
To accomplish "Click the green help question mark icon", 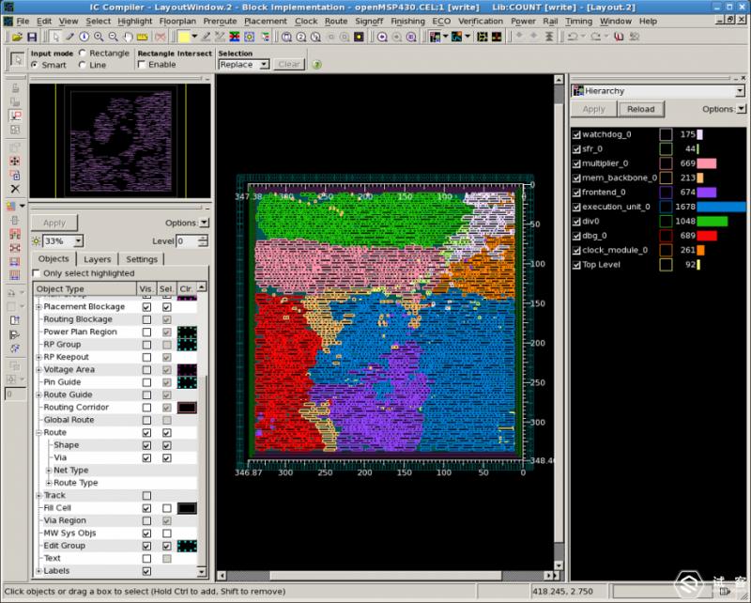I will tap(316, 65).
